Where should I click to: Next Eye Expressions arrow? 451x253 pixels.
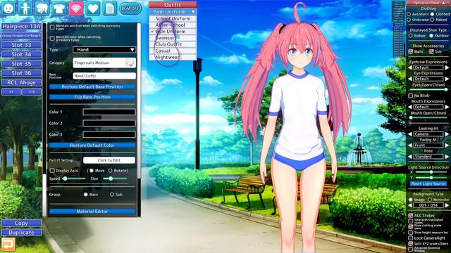point(447,79)
